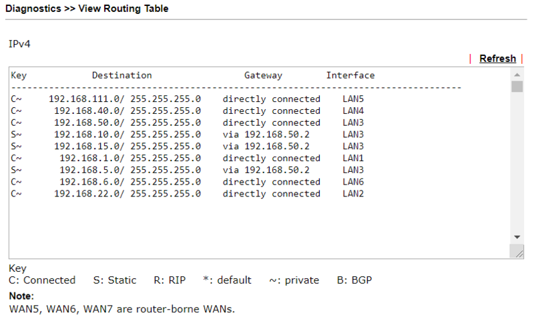Select the 192.168.40.0 LAN4 route row
This screenshot has width=534, height=327.
tap(188, 111)
